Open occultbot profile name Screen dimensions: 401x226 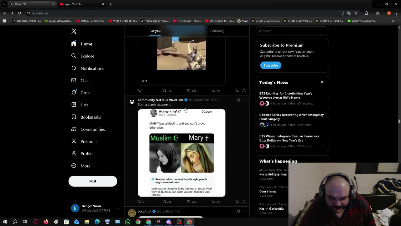click(x=145, y=211)
